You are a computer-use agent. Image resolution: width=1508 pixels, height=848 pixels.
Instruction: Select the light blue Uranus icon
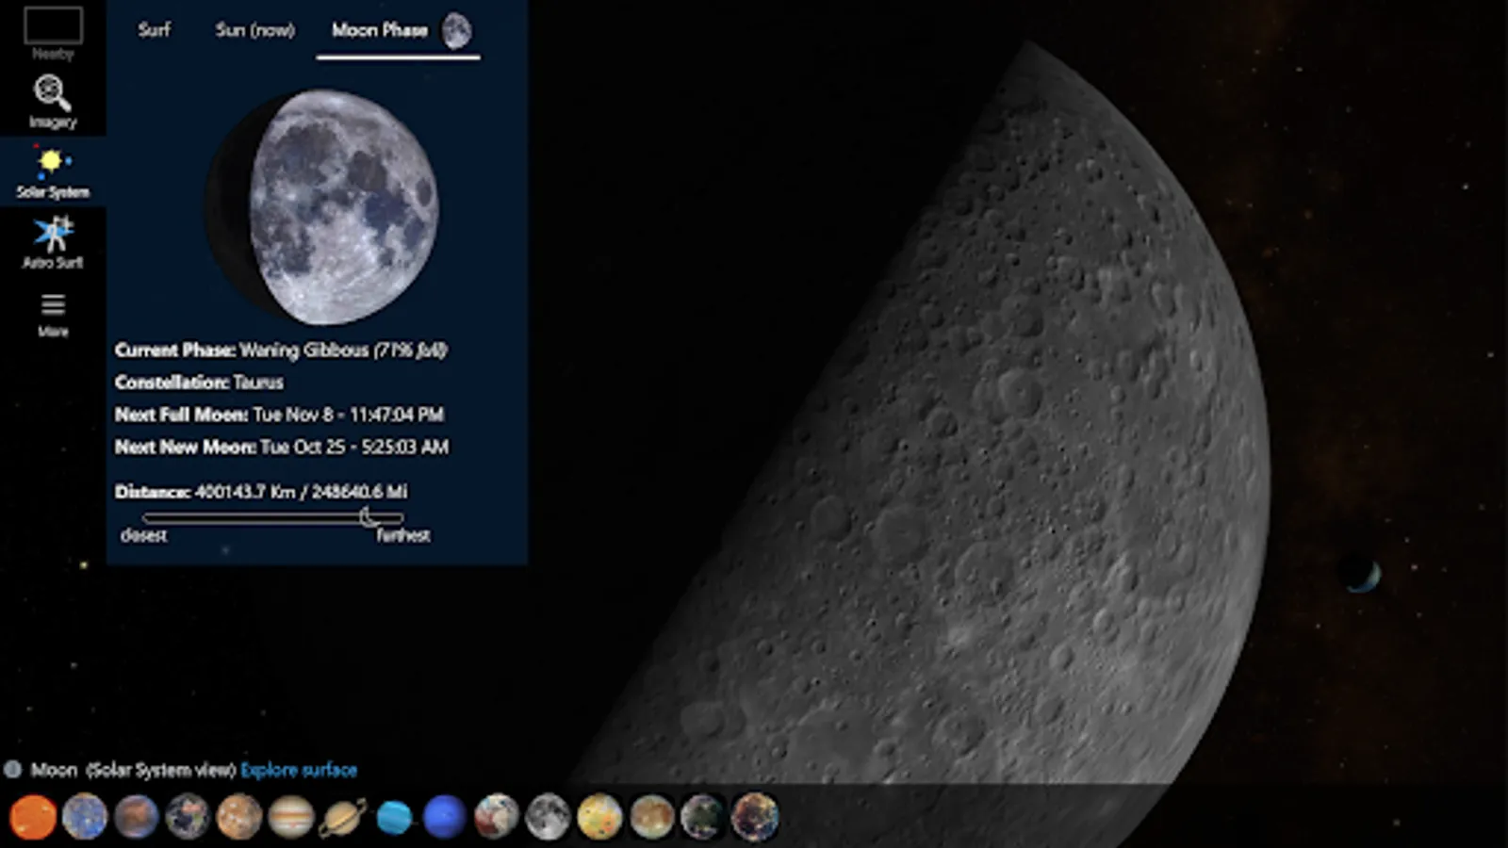(x=394, y=816)
